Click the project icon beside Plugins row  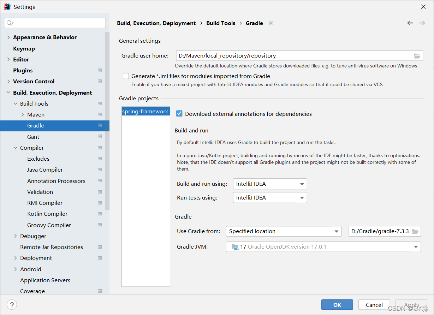pos(100,71)
